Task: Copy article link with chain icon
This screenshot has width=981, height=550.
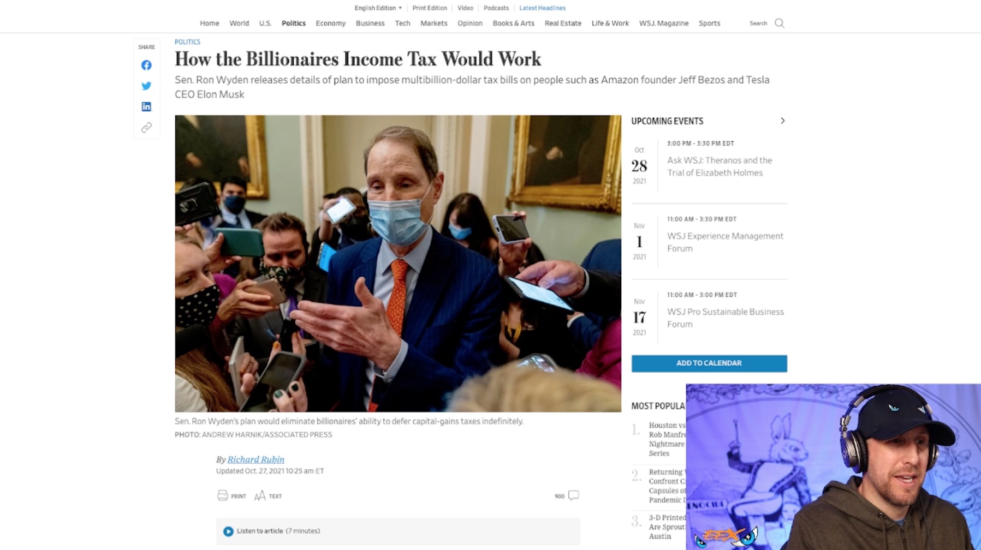Action: coord(146,127)
